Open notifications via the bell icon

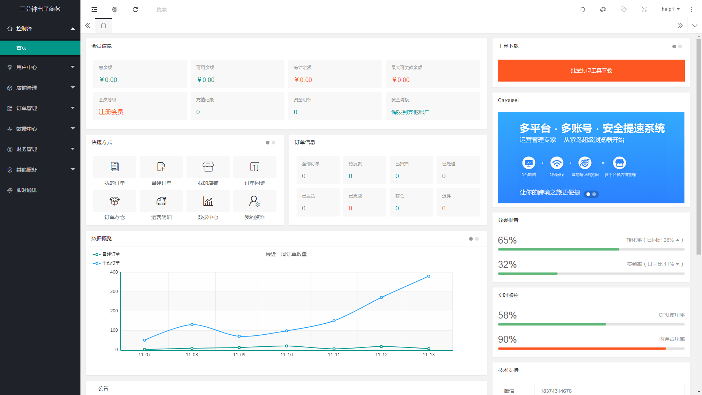tap(583, 10)
